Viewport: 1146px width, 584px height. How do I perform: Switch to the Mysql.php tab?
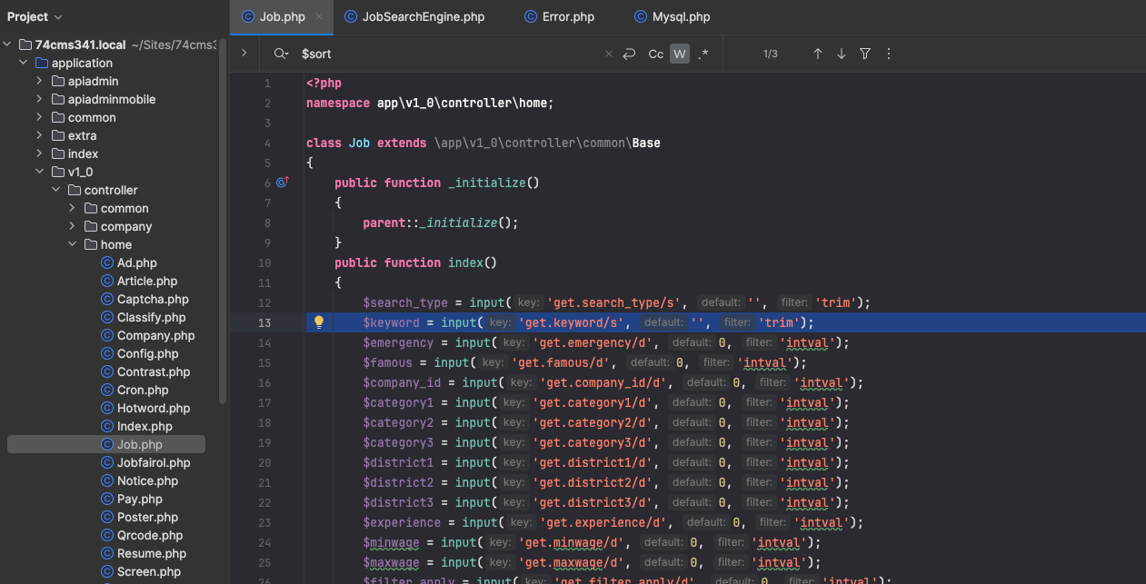pyautogui.click(x=673, y=17)
